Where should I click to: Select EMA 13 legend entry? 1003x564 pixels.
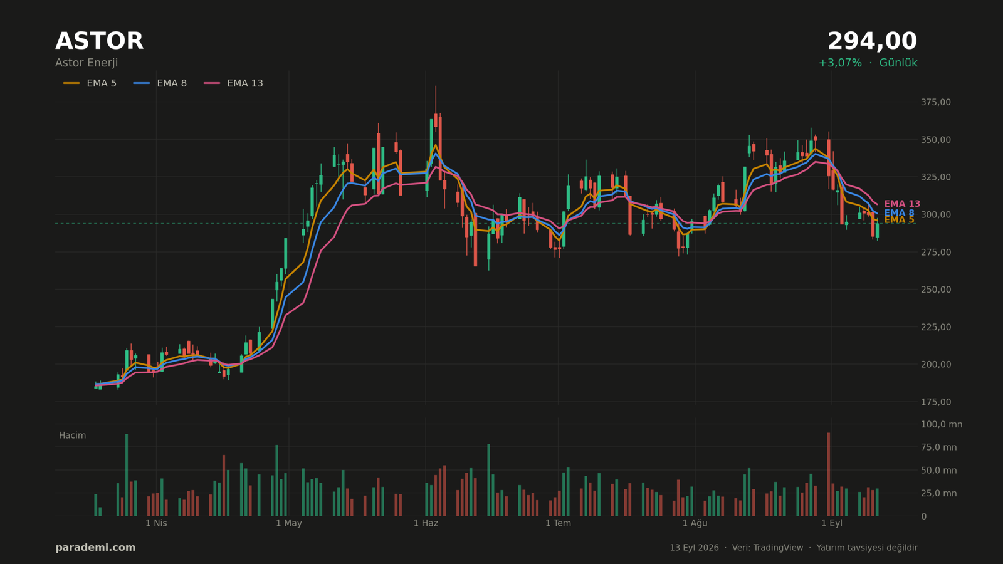tap(233, 83)
